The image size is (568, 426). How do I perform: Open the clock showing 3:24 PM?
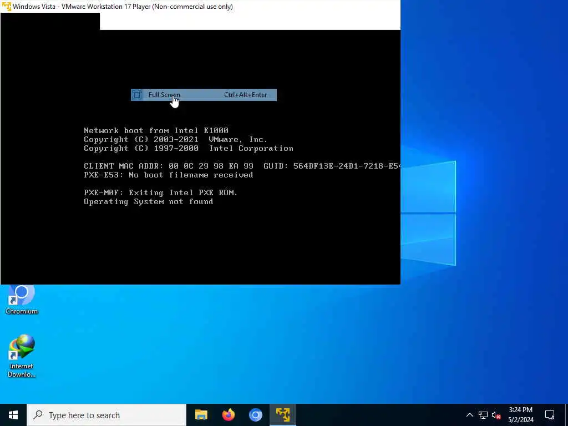coord(520,415)
